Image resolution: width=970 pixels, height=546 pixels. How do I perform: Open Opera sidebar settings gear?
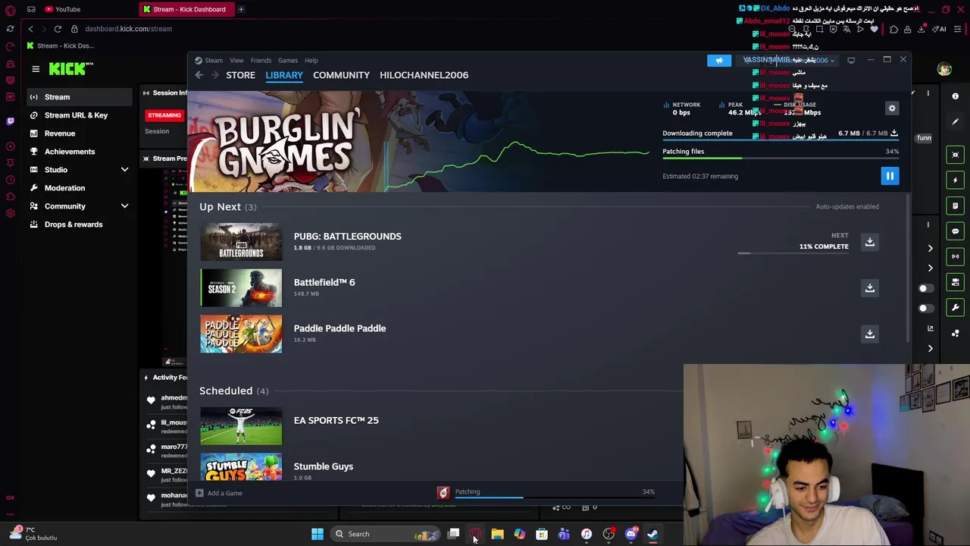10,213
